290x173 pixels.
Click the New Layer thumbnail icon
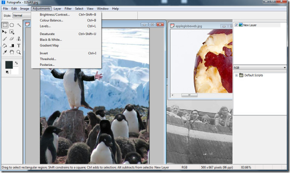point(241,25)
